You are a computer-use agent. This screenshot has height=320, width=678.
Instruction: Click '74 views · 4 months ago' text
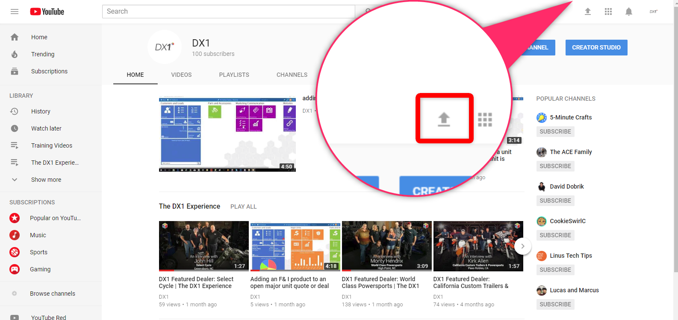tap(464, 305)
